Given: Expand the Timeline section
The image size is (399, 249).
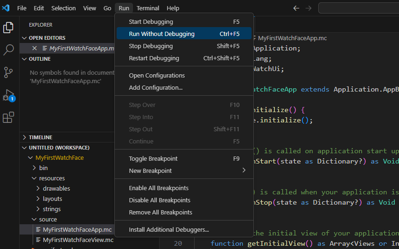Looking at the screenshot, I should [41, 137].
